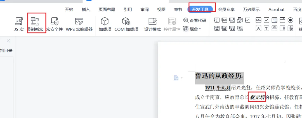Expand arrow beside document margin icon
The image size is (302, 118).
click(x=182, y=78)
